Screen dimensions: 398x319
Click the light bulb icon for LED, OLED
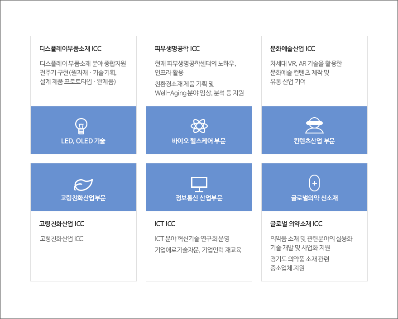[81, 126]
